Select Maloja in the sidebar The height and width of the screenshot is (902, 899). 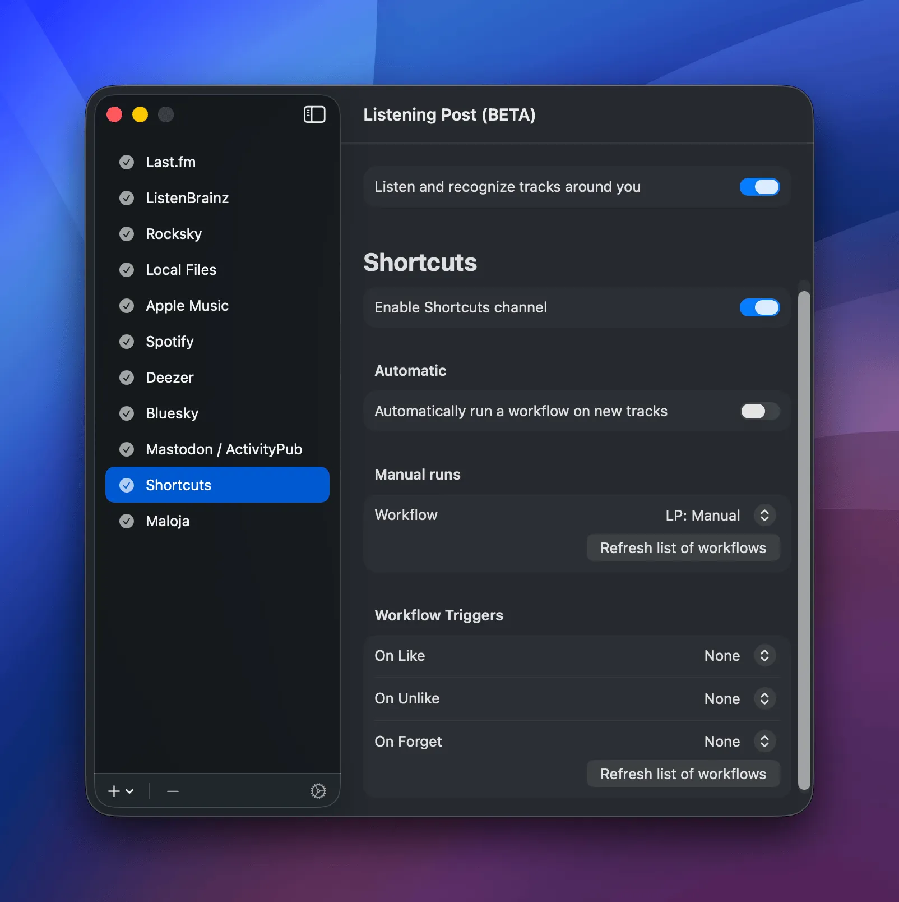[168, 521]
